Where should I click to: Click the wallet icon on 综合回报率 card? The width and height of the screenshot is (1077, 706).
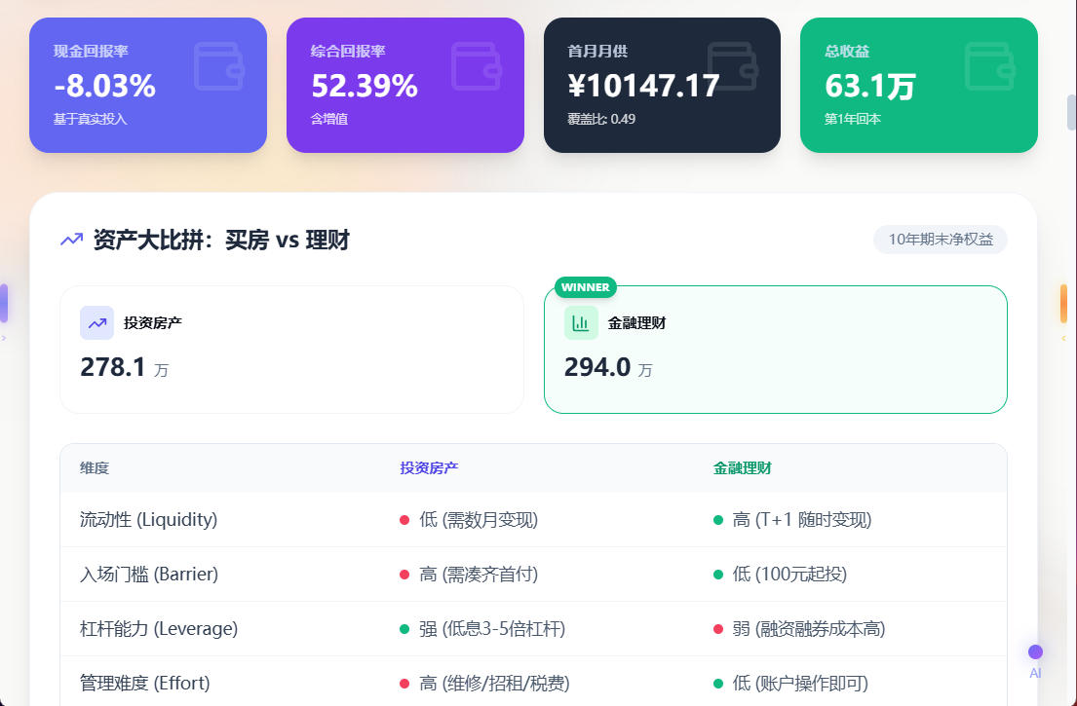[x=477, y=66]
